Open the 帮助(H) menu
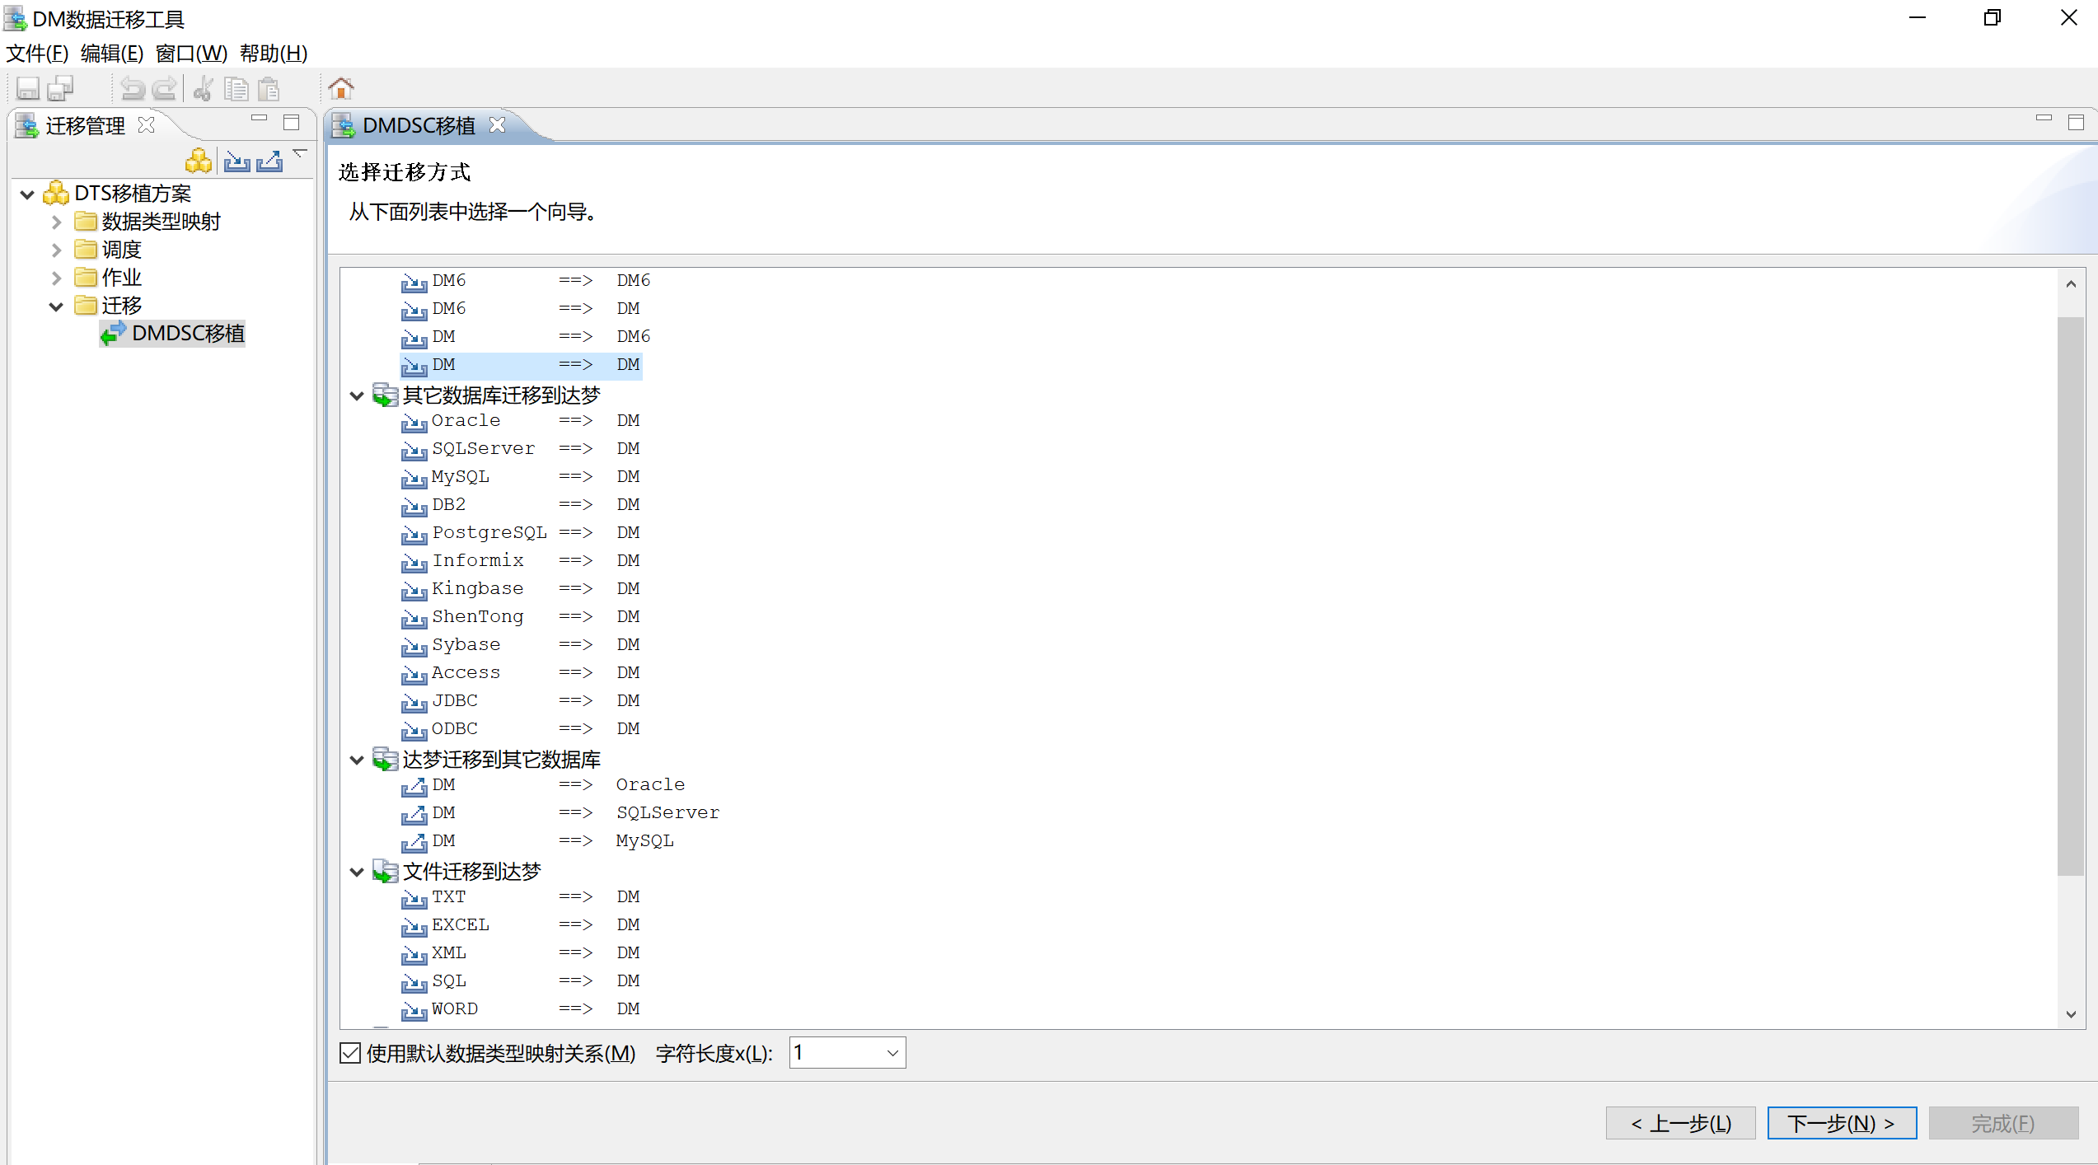Image resolution: width=2098 pixels, height=1165 pixels. [274, 54]
